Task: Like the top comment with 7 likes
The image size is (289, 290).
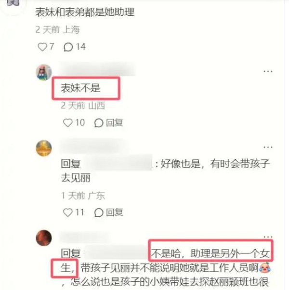Action: [x=42, y=47]
